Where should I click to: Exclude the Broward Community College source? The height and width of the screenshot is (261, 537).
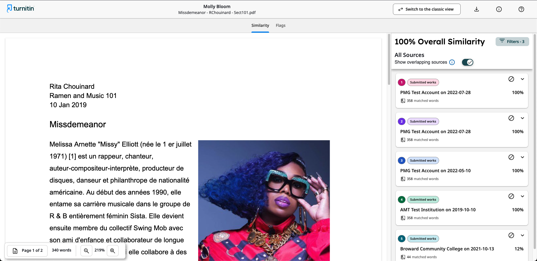coord(512,235)
